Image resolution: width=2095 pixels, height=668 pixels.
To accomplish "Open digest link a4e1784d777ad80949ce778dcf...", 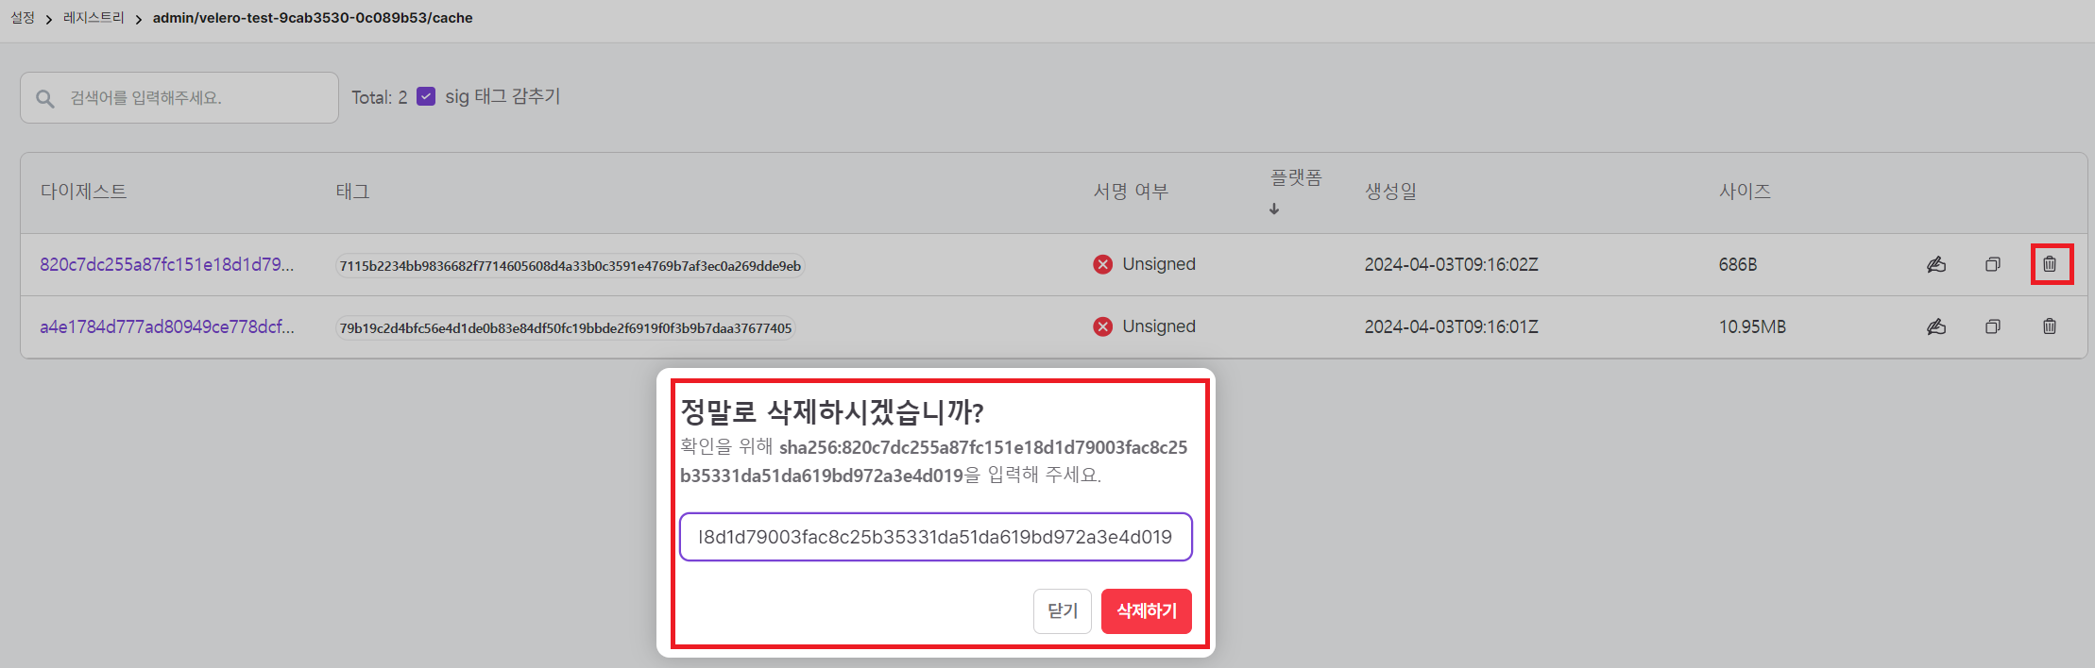I will pos(167,326).
